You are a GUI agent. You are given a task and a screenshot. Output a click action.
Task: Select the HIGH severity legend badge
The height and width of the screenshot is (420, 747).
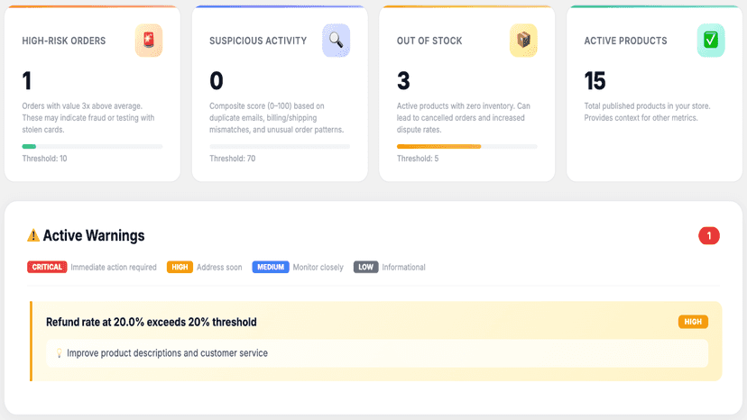point(180,267)
